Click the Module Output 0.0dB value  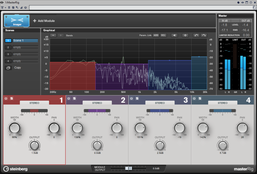156,168
